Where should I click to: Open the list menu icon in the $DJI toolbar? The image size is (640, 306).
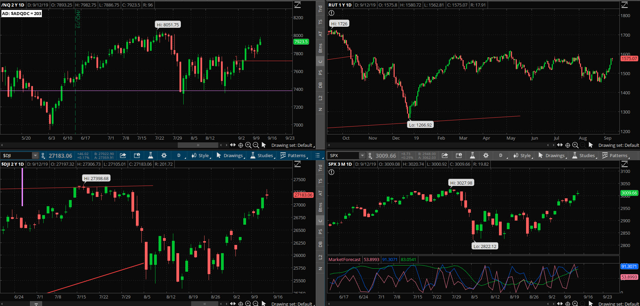pos(318,155)
